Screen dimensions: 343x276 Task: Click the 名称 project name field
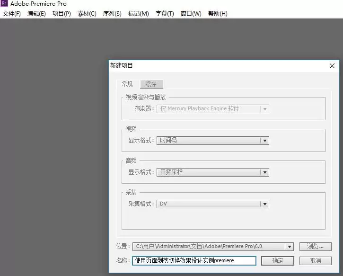pos(194,260)
